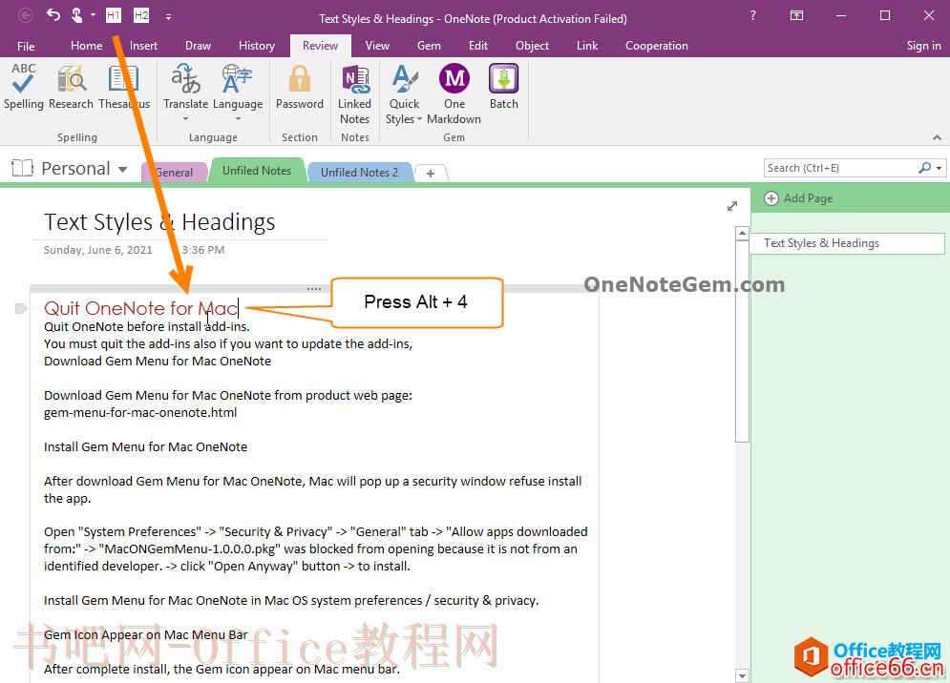Click heading Quit OneNote for Mac
Screen dimensions: 950x683
tap(141, 308)
